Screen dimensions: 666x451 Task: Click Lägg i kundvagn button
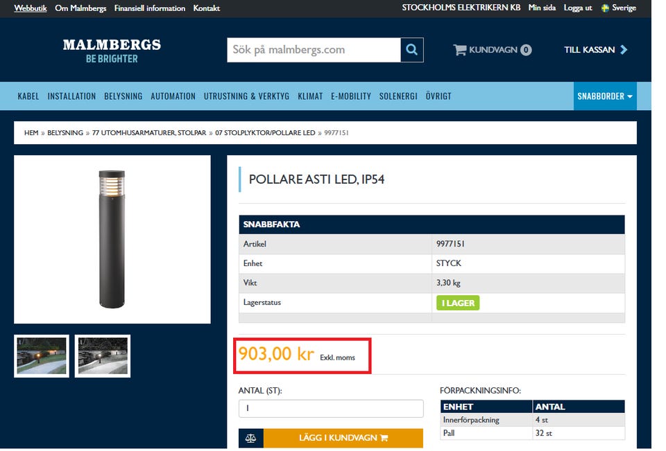point(343,438)
